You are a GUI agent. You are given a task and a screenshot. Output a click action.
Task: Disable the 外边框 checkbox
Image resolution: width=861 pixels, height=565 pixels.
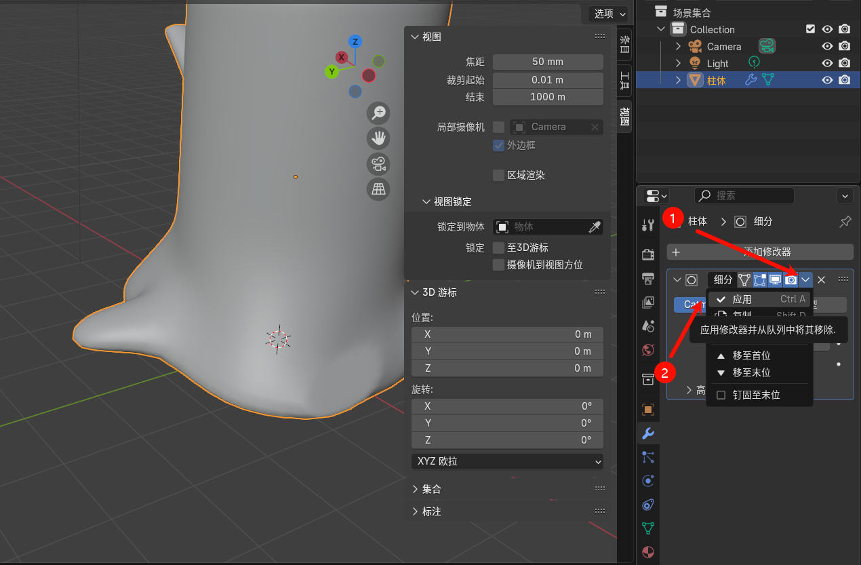499,145
